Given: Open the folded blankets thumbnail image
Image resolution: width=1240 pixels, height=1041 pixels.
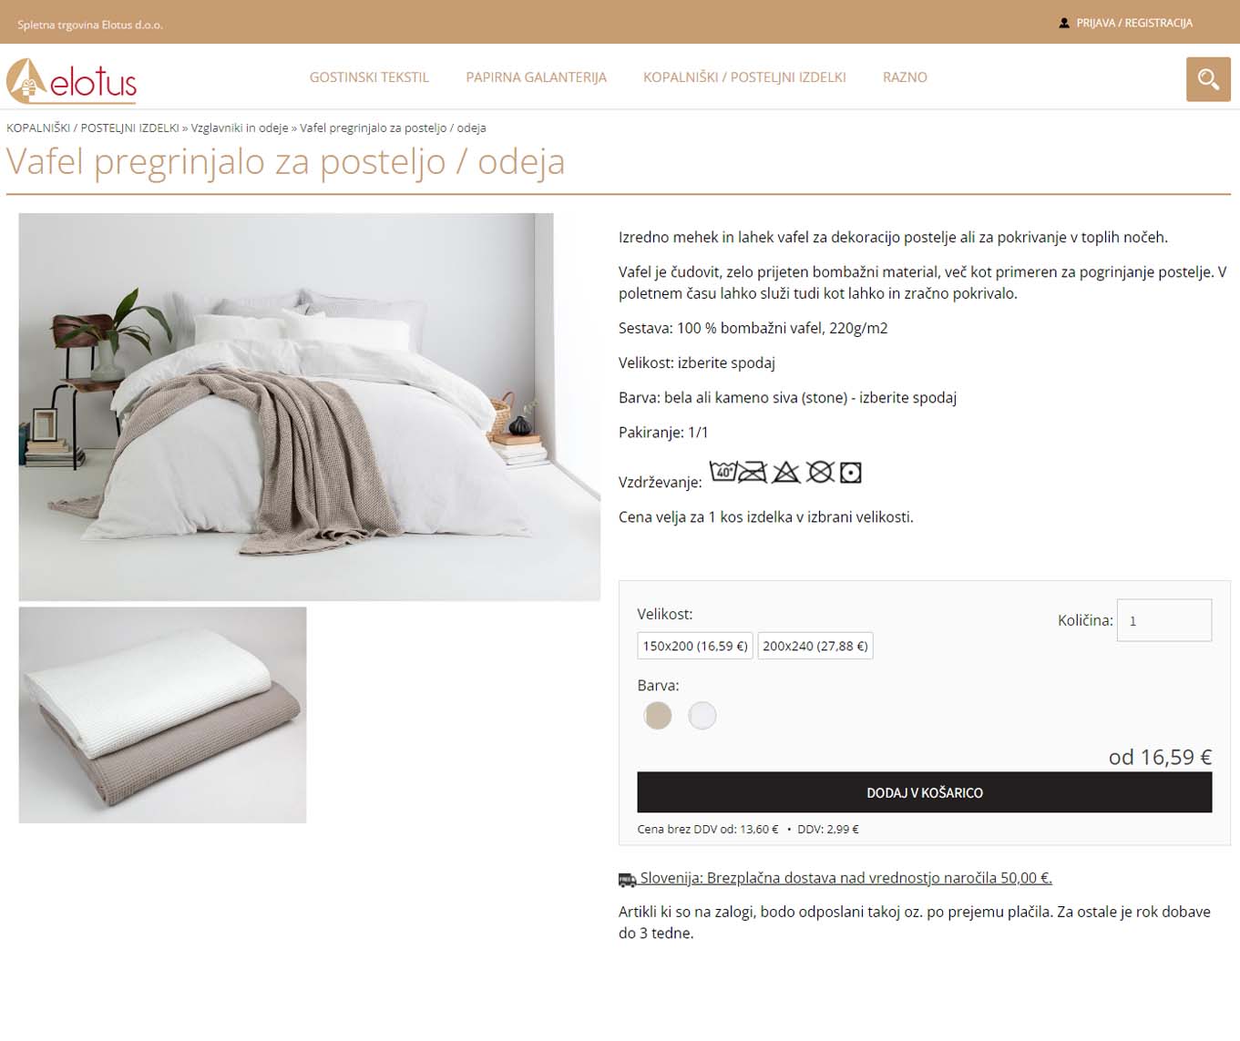Looking at the screenshot, I should [x=163, y=715].
